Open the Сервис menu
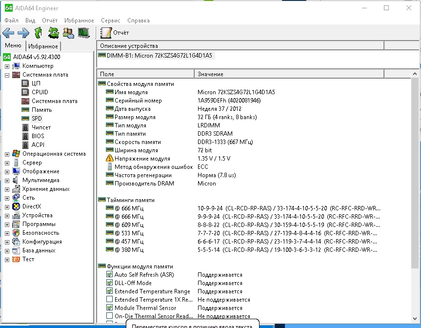 click(x=111, y=20)
